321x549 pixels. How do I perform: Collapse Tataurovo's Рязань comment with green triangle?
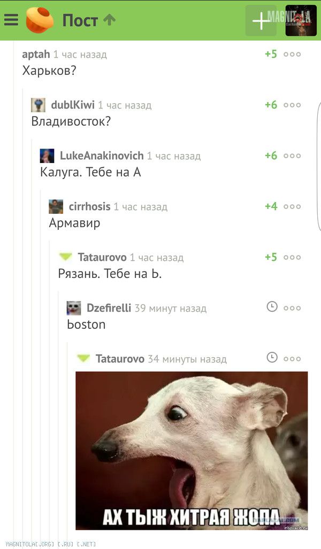tap(65, 257)
